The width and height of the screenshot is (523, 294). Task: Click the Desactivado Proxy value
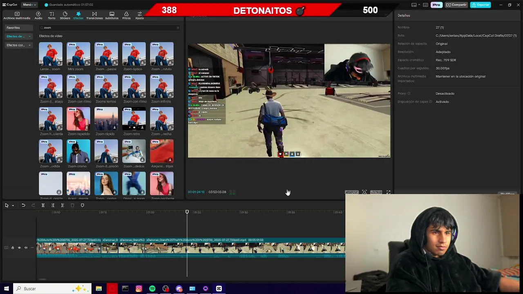(445, 94)
